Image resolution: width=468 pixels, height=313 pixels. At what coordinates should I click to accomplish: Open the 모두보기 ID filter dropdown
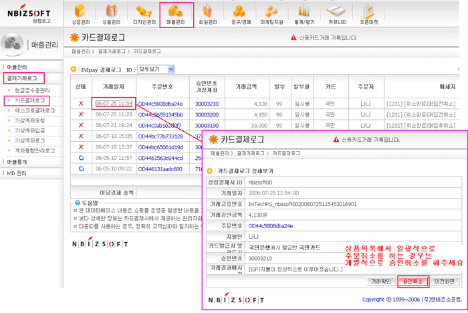pyautogui.click(x=156, y=69)
